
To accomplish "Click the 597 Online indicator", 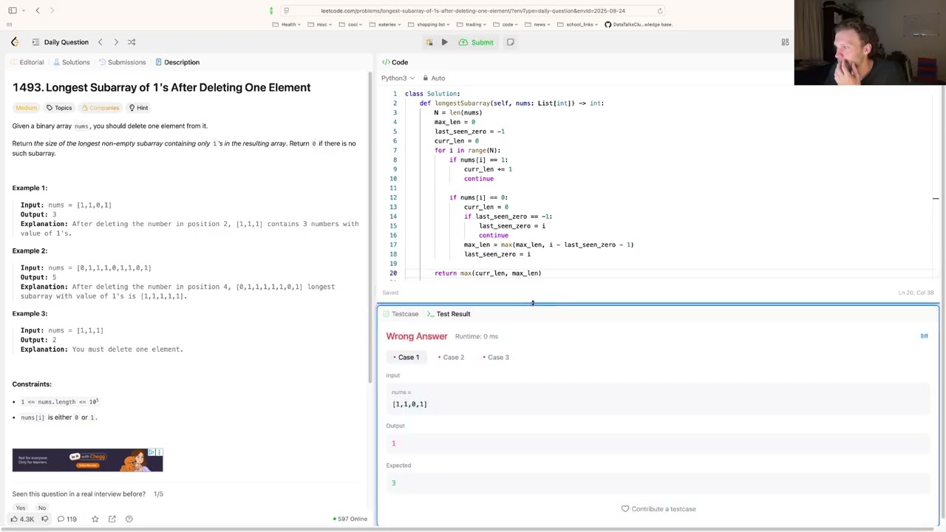I will tap(350, 519).
